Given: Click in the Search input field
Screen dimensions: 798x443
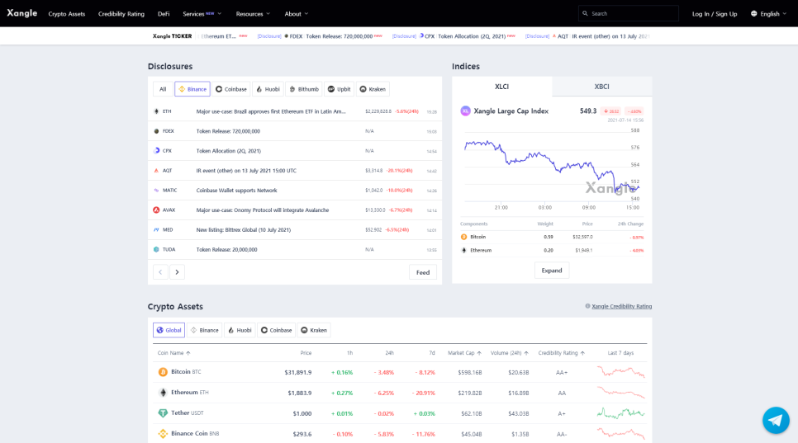Looking at the screenshot, I should 629,14.
